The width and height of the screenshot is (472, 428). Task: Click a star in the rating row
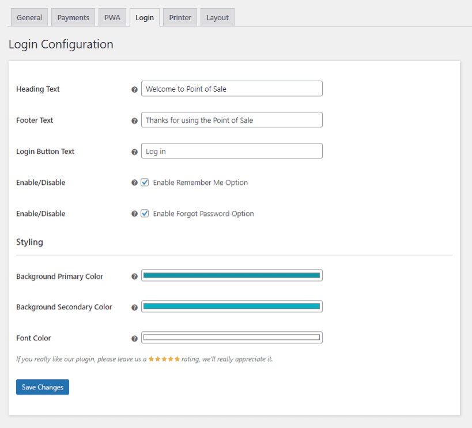(163, 358)
